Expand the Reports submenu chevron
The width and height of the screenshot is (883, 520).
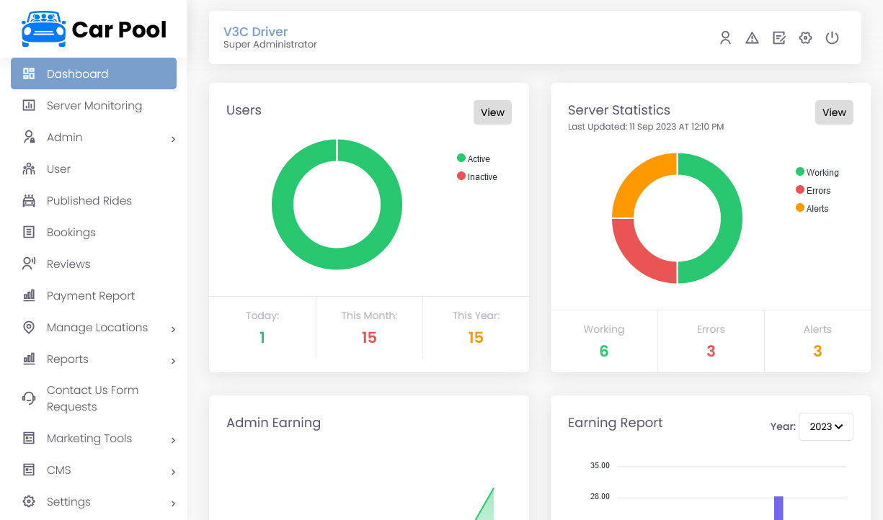173,360
